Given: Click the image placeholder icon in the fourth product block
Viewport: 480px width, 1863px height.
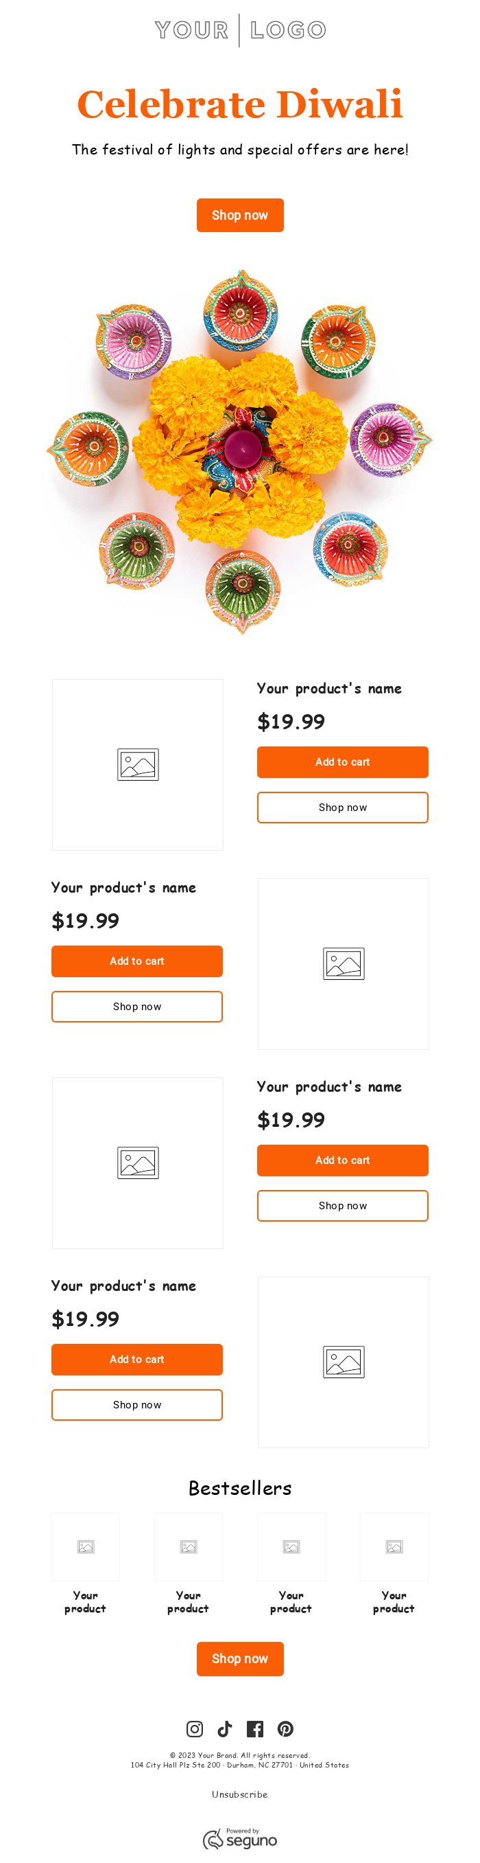Looking at the screenshot, I should (x=343, y=1361).
